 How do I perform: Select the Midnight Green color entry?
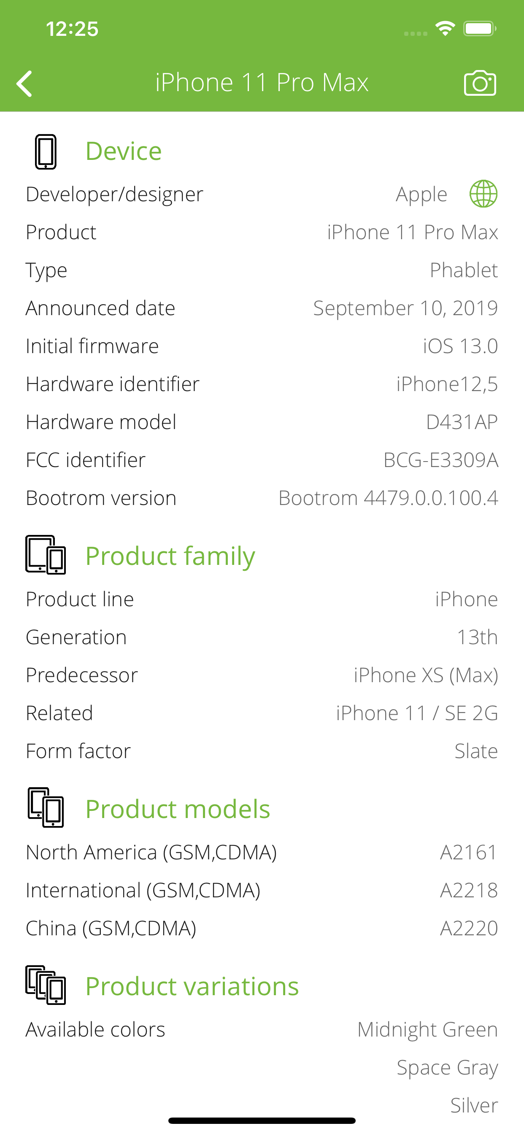point(427,1029)
